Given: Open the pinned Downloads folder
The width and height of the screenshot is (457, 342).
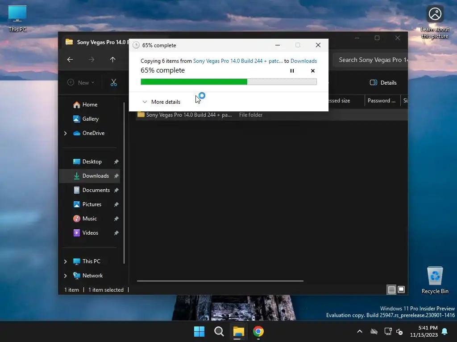Looking at the screenshot, I should (96, 176).
